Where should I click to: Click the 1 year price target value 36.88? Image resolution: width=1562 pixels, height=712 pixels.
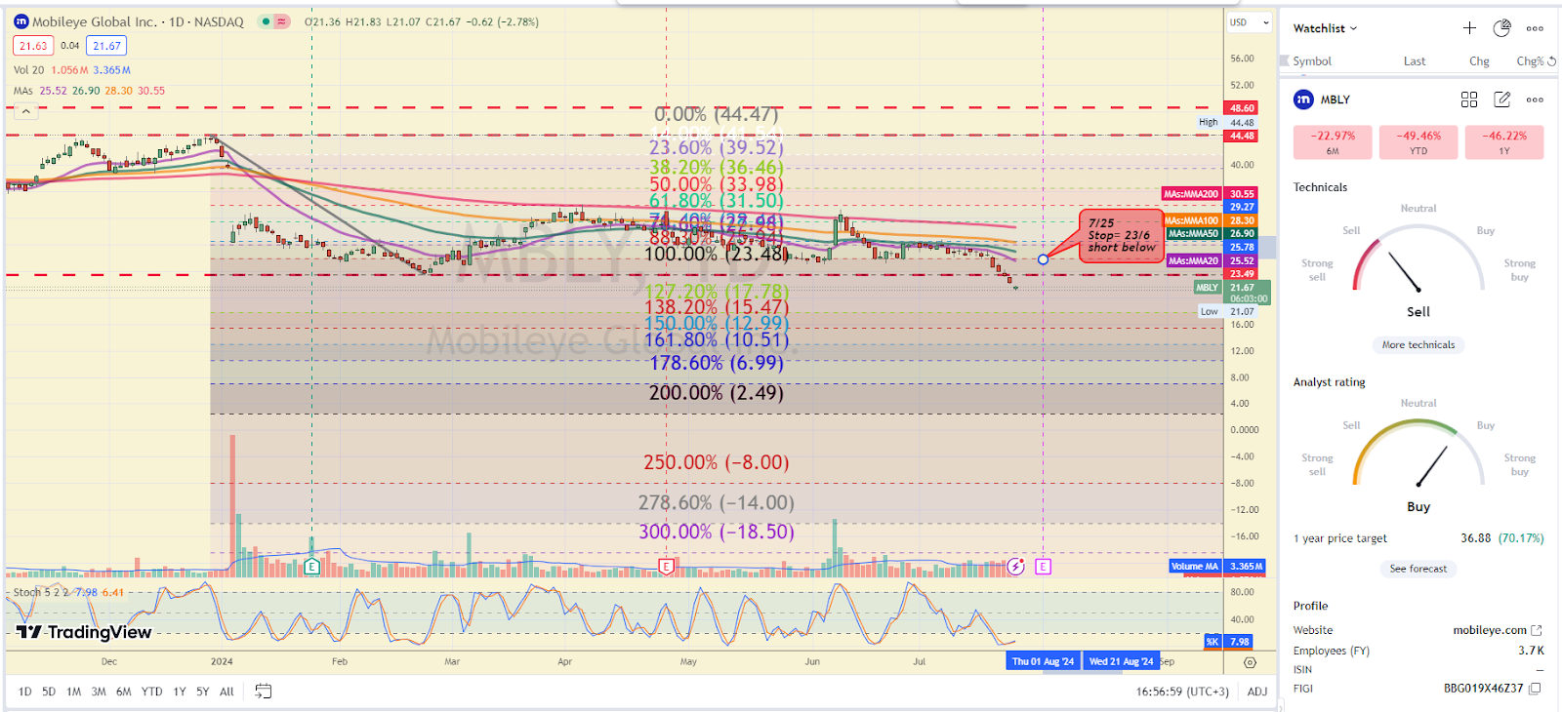(x=1475, y=538)
